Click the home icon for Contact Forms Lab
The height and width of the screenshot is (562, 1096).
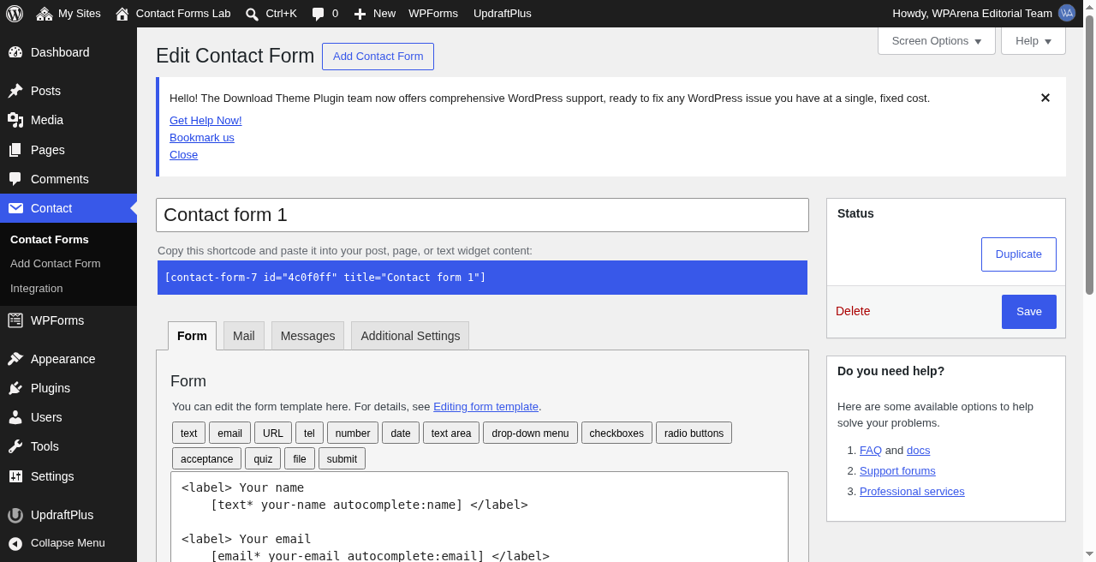tap(122, 14)
